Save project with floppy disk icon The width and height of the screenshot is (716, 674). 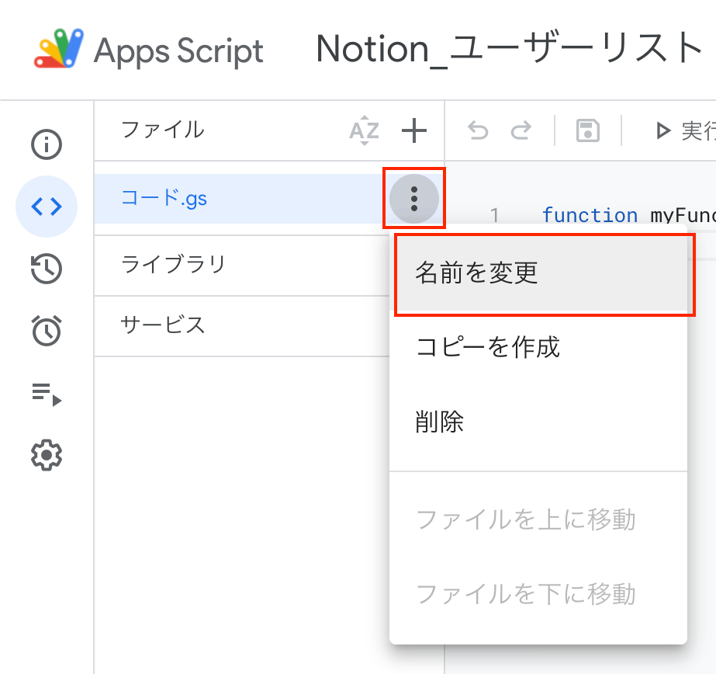588,130
